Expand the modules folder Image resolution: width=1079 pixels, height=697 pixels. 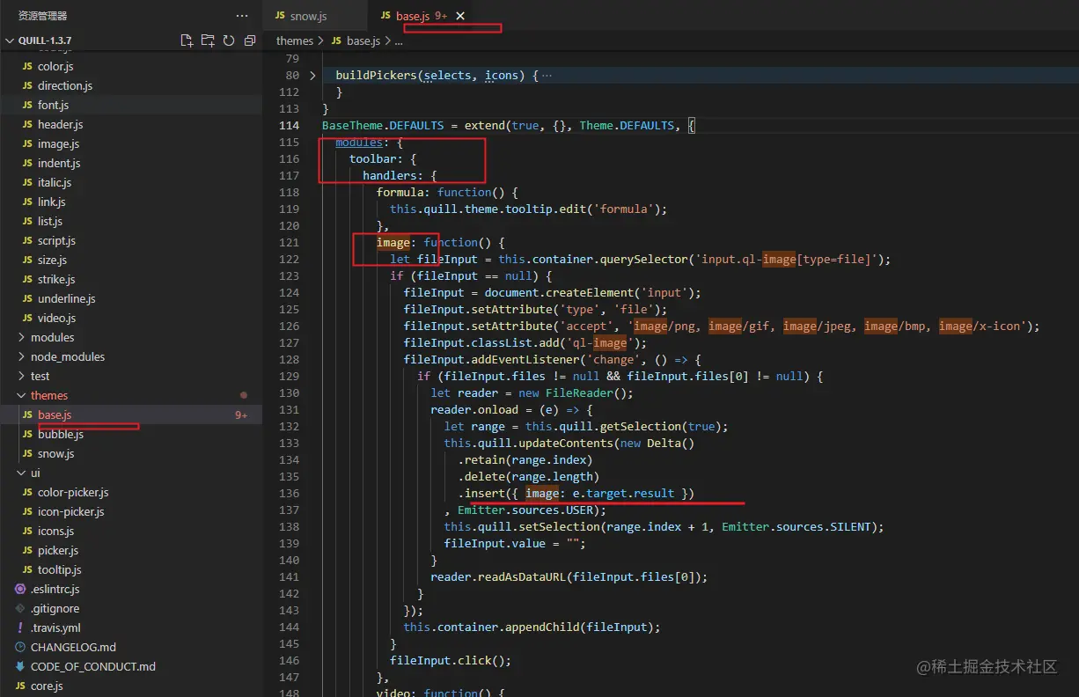click(x=131, y=337)
